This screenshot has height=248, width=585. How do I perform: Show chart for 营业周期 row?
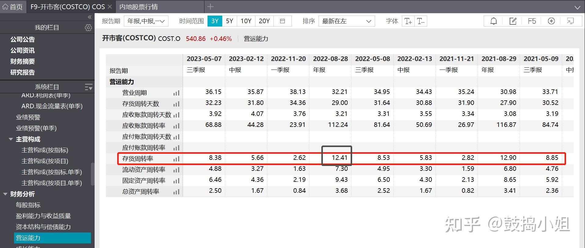click(176, 93)
